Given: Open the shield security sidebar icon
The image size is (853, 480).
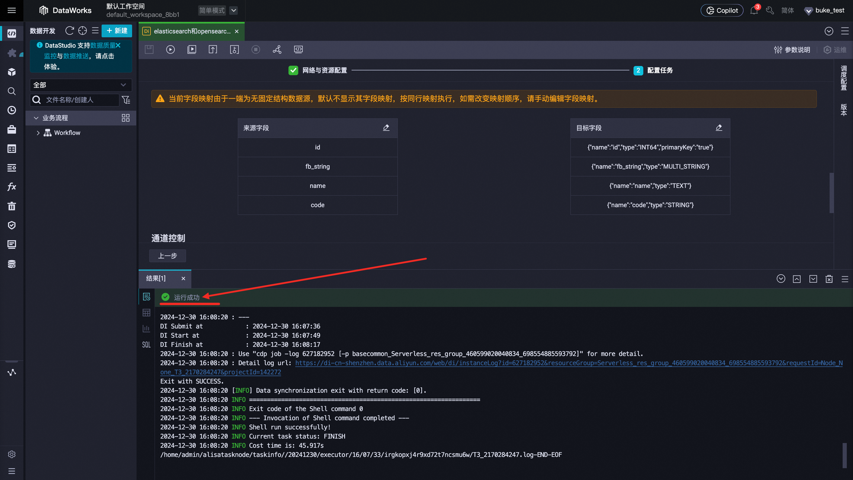Looking at the screenshot, I should click(x=12, y=225).
